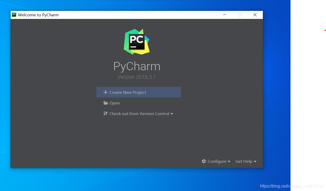
Task: Click Create New Project
Action: [x=139, y=92]
